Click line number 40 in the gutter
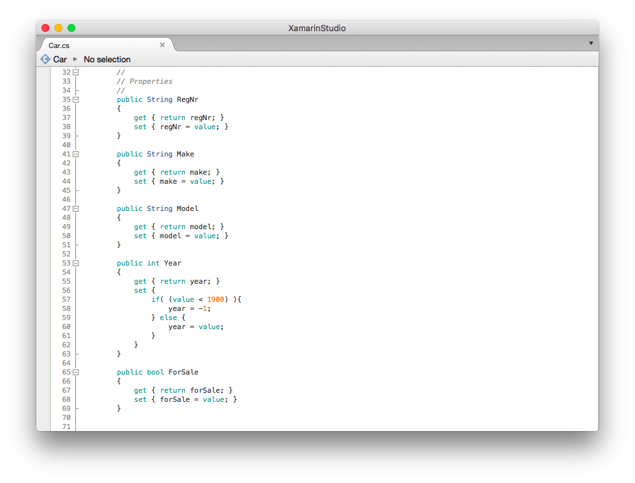Viewport: 635px width, 483px height. (x=66, y=145)
